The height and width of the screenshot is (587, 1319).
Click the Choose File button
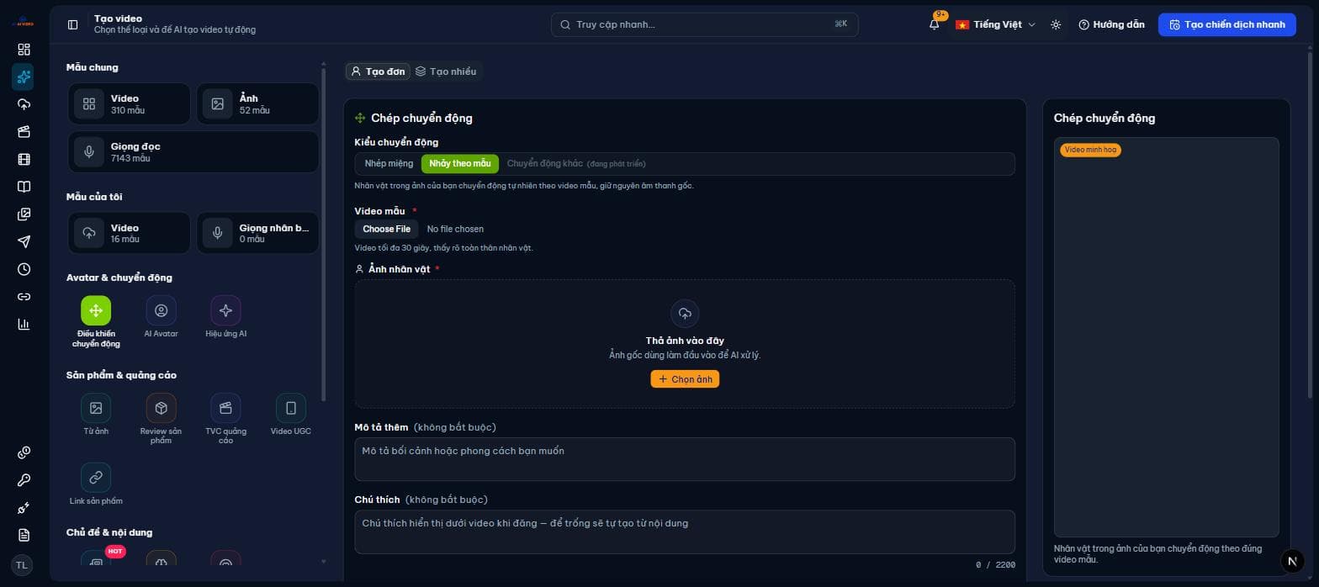point(386,229)
